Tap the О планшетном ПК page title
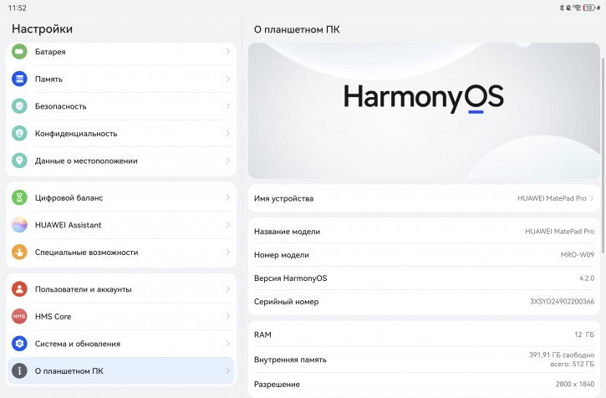 [297, 30]
